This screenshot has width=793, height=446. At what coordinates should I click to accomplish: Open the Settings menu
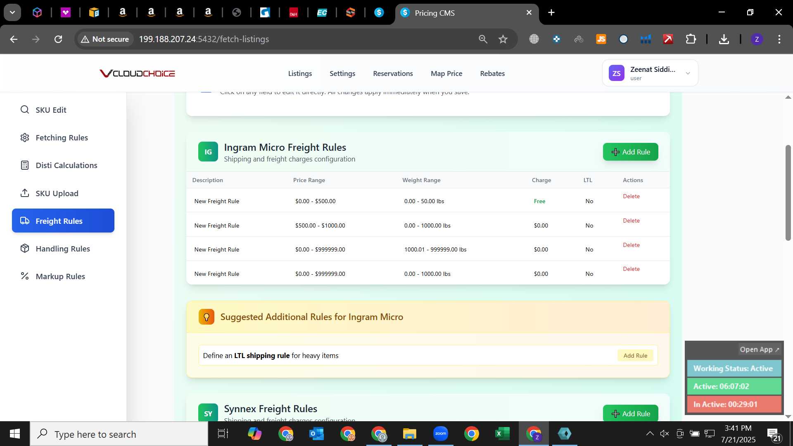pyautogui.click(x=342, y=74)
